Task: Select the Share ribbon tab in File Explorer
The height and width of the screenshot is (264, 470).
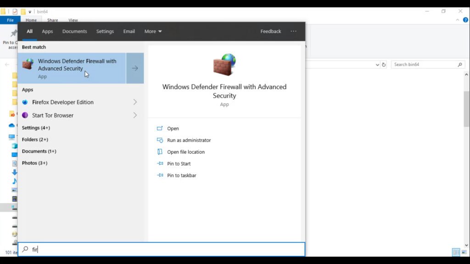Action: coord(52,20)
